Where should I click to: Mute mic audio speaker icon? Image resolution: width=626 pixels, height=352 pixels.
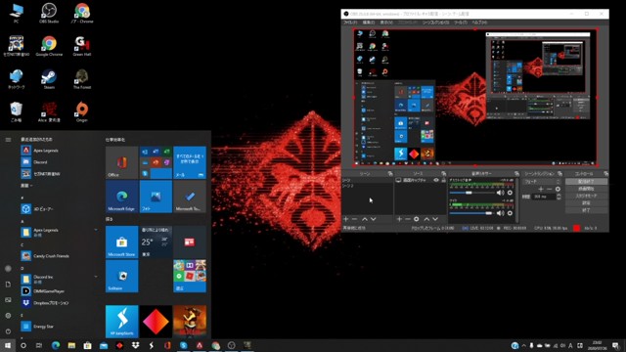(x=500, y=213)
